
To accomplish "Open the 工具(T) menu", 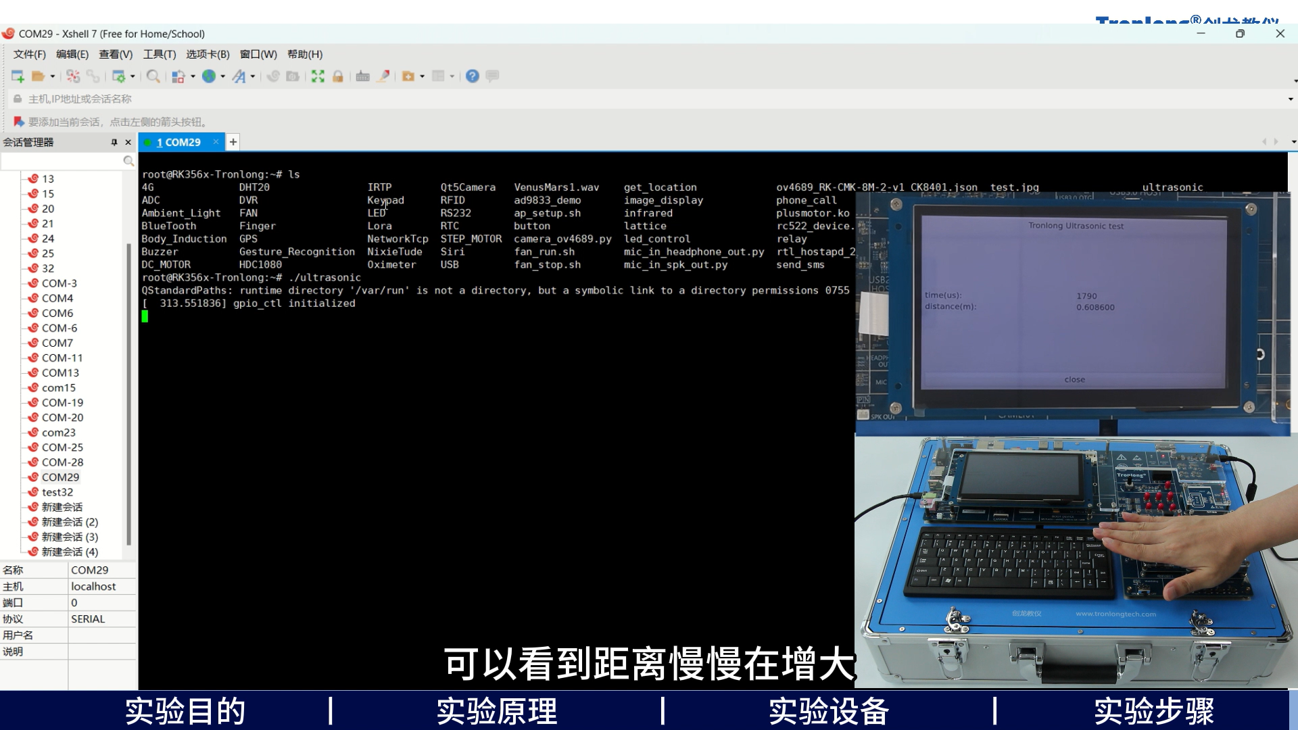I will coord(159,54).
